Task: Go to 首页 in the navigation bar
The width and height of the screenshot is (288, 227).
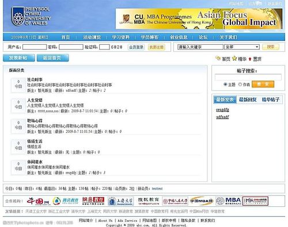Action: (66, 37)
